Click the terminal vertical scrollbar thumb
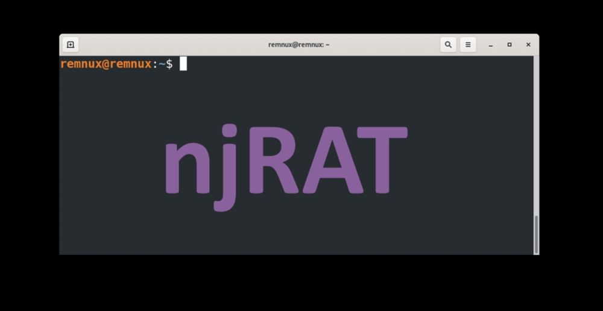This screenshot has width=603, height=311. 536,234
